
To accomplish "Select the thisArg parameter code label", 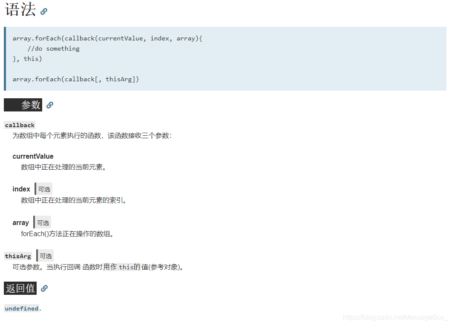I will 17,255.
